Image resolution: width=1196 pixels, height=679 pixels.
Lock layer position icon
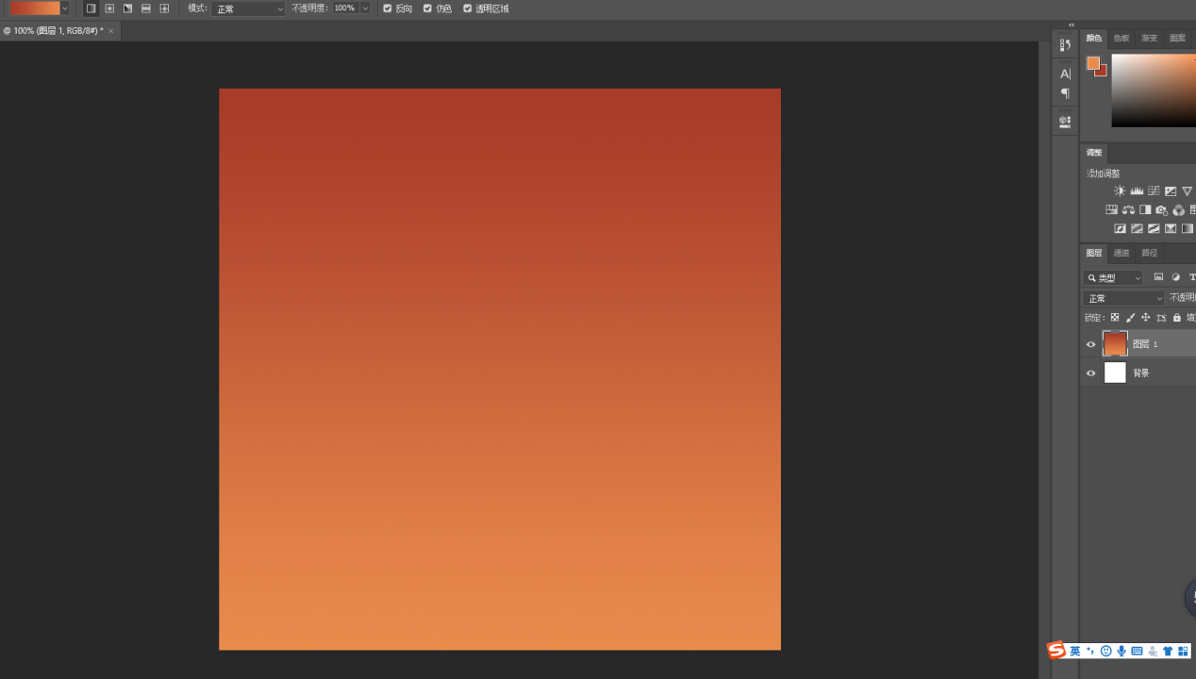(1146, 318)
